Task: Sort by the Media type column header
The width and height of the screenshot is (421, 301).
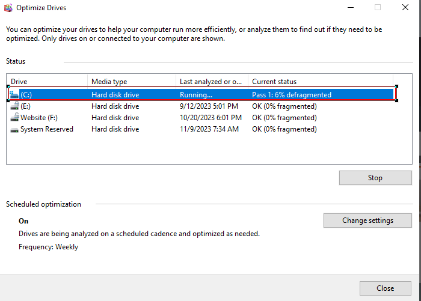Action: point(132,82)
